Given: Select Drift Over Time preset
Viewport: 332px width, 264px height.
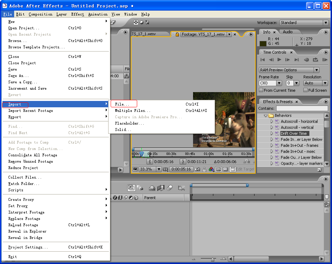Looking at the screenshot, I should 294,133.
